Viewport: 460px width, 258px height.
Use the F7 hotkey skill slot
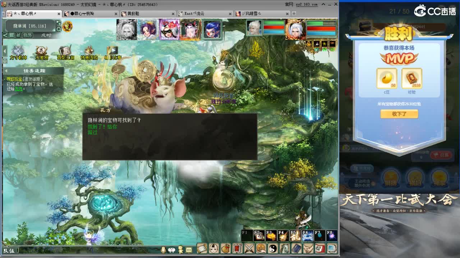(x=319, y=235)
